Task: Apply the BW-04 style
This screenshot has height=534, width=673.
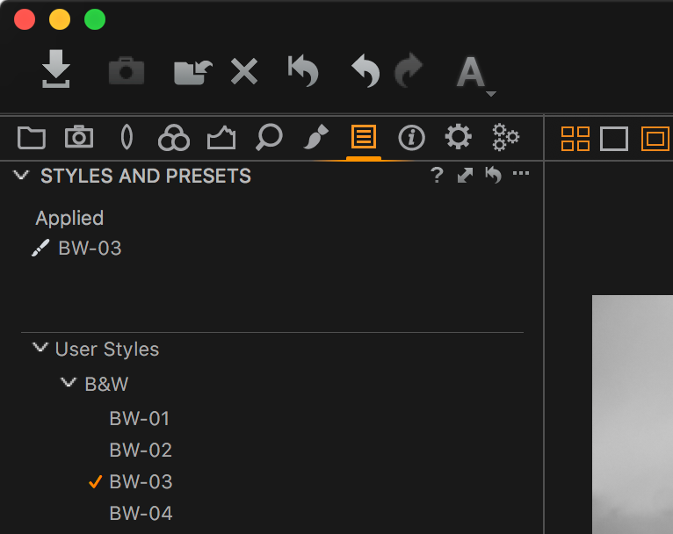Action: 141,514
